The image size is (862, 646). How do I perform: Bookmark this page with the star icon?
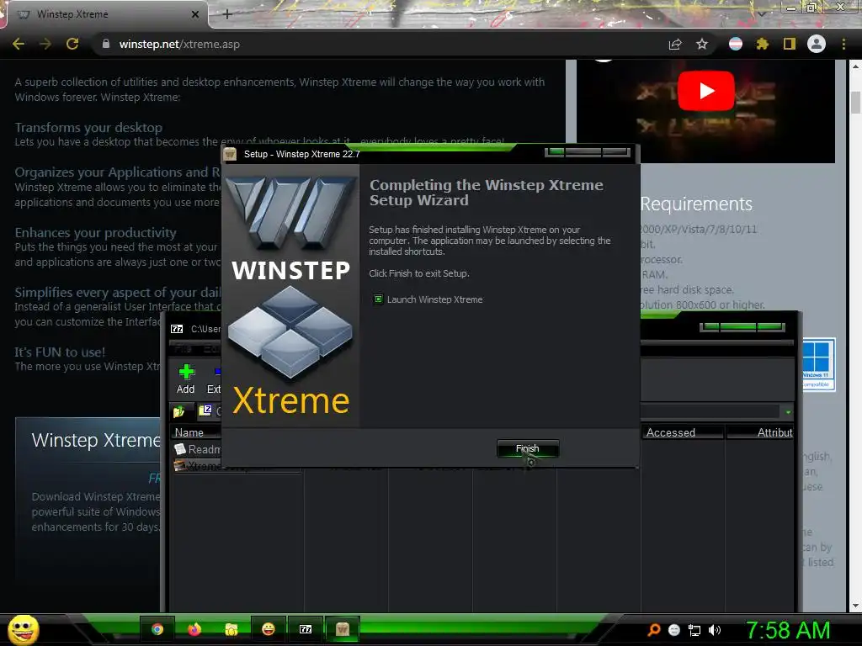702,44
